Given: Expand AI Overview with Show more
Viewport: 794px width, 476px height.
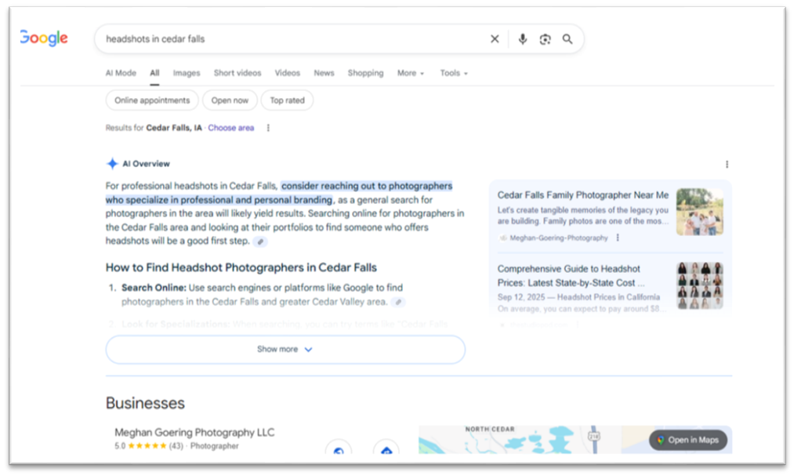Looking at the screenshot, I should [x=285, y=350].
